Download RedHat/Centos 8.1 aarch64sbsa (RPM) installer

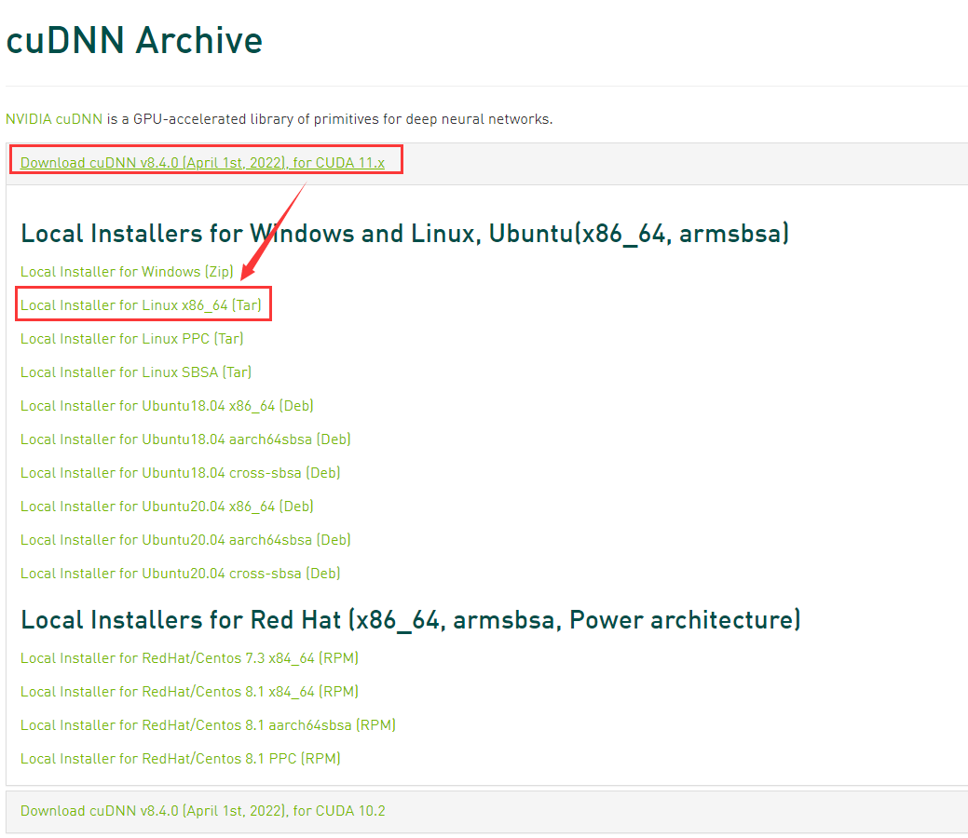[208, 725]
